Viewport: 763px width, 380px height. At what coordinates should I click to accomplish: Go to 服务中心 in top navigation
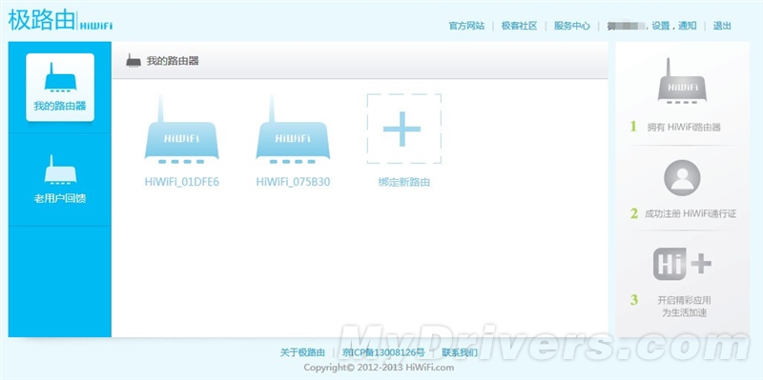(571, 26)
